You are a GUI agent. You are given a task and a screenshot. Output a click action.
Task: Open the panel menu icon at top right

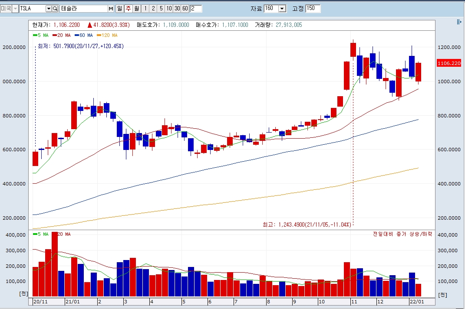(459, 22)
